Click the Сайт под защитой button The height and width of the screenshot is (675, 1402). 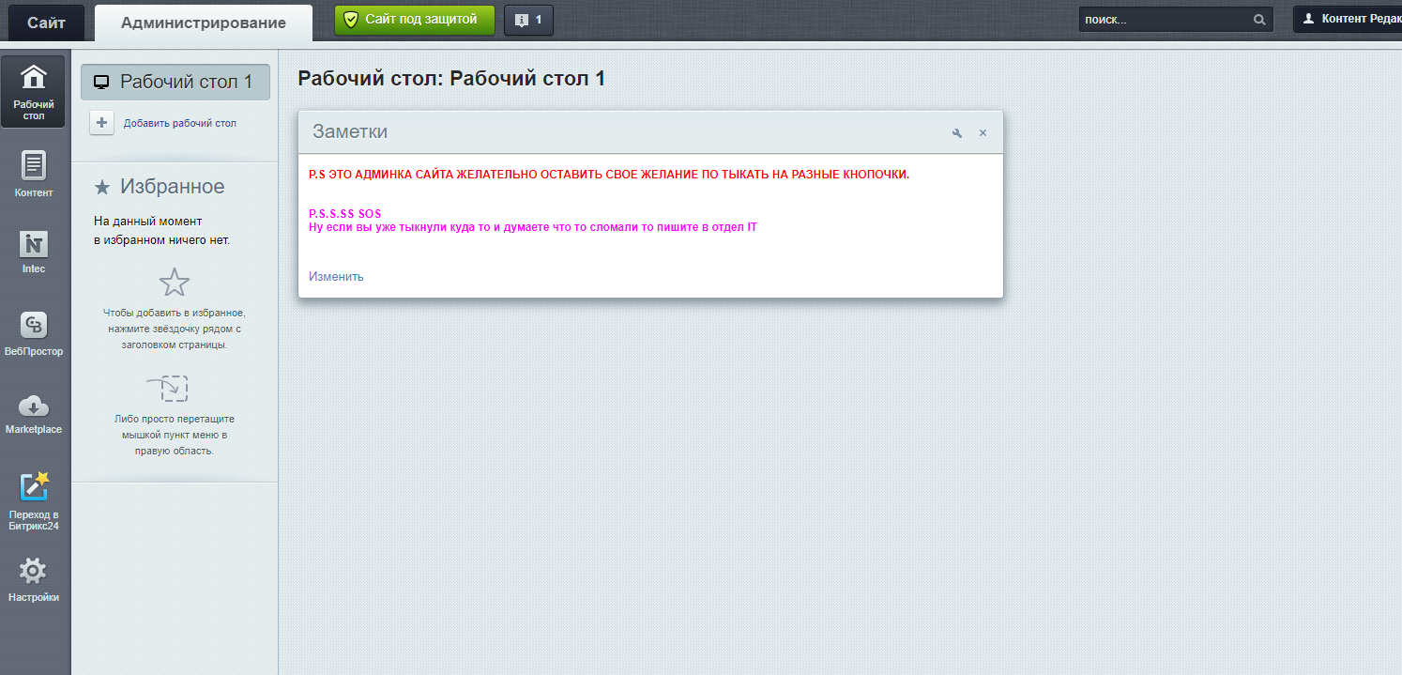[415, 19]
